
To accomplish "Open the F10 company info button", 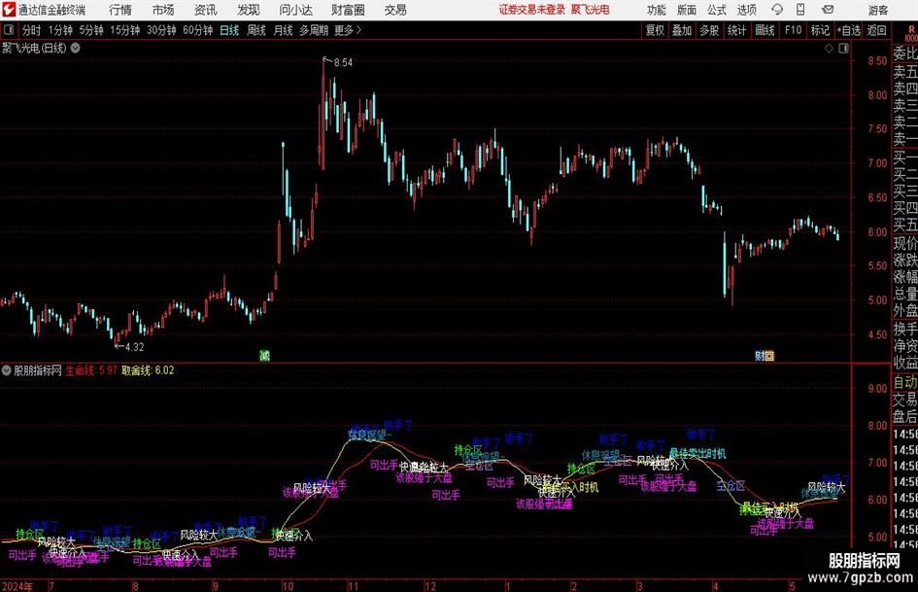I will pos(794,30).
